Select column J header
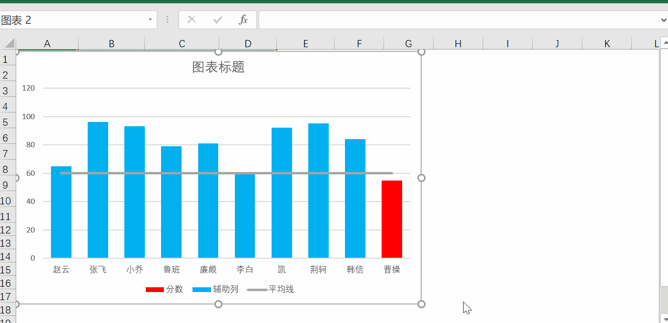Viewport: 668px width, 323px height. [x=557, y=44]
